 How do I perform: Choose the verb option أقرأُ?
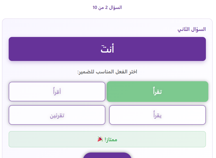[x=57, y=92]
